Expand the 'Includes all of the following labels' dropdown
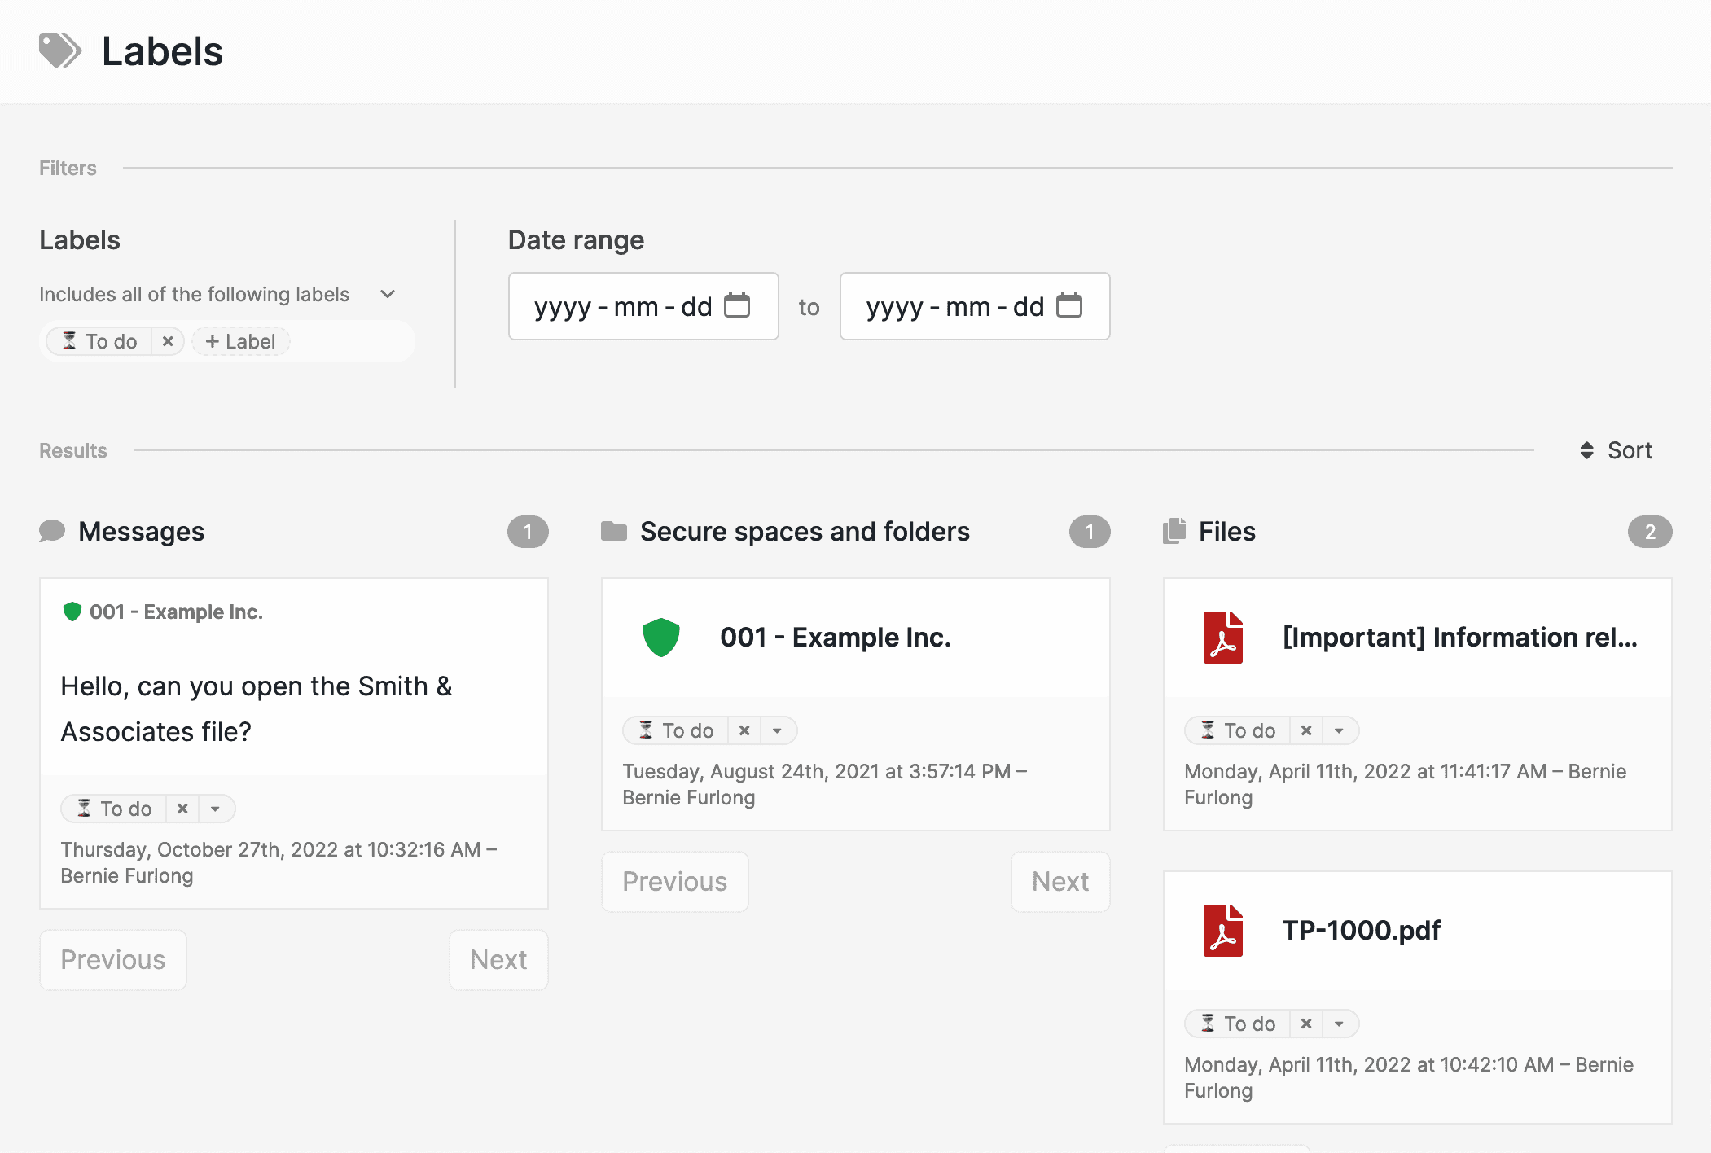Image resolution: width=1711 pixels, height=1153 pixels. (388, 294)
